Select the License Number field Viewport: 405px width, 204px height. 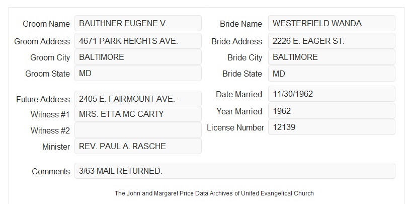[332, 127]
